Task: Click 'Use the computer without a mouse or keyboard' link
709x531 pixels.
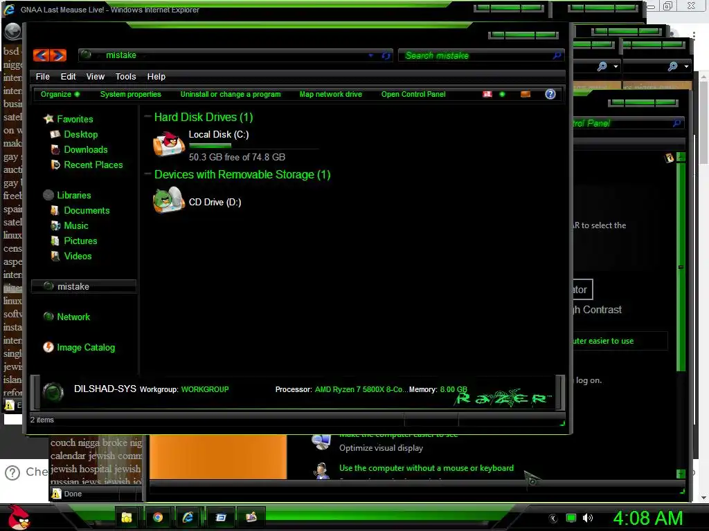Action: click(427, 468)
